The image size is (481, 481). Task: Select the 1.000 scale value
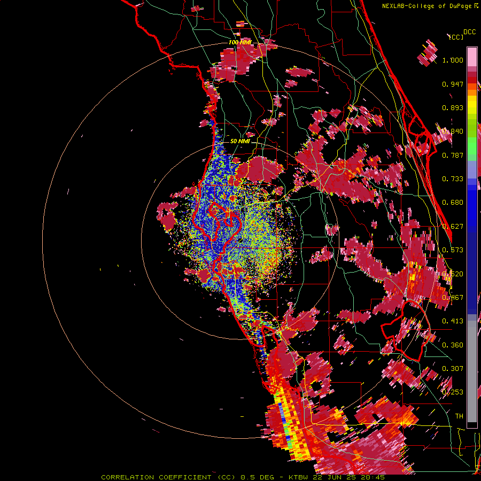(x=453, y=60)
